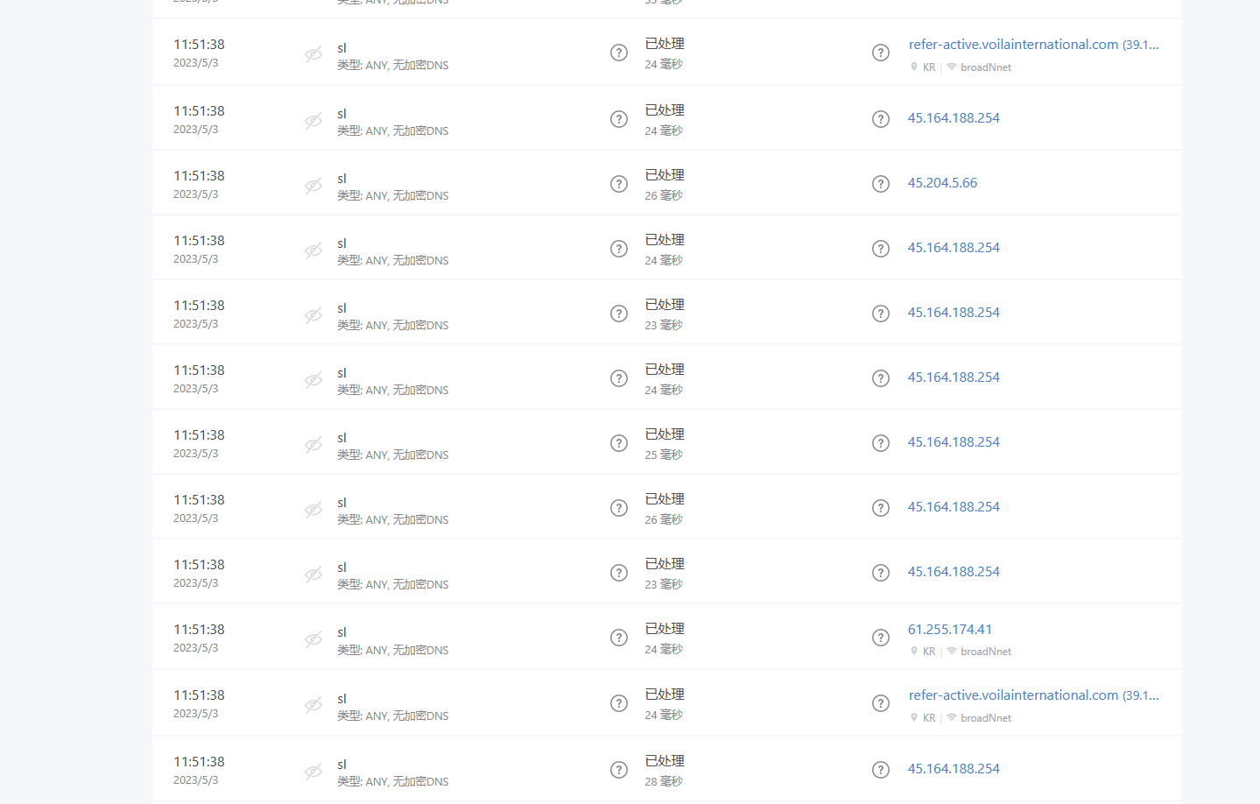Select the sl query in the 25 毫秒 row
Screen dimensions: 1260x804
pos(341,438)
